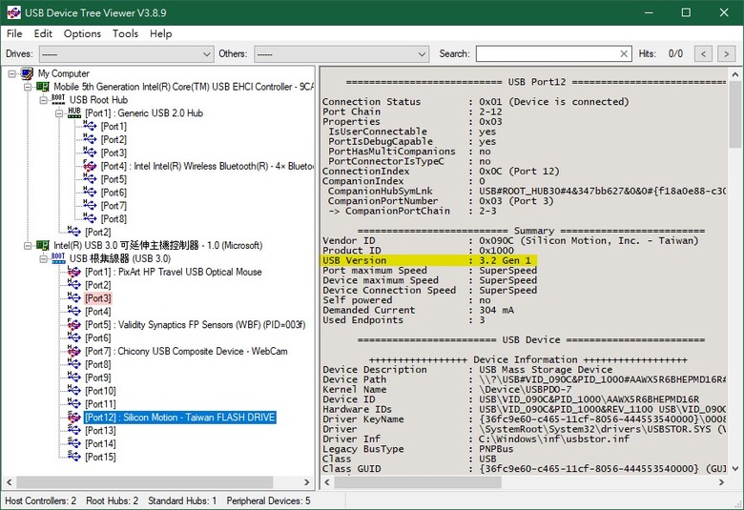This screenshot has width=744, height=510.
Task: Click the Silicon Motion flash drive icon
Action: click(74, 418)
